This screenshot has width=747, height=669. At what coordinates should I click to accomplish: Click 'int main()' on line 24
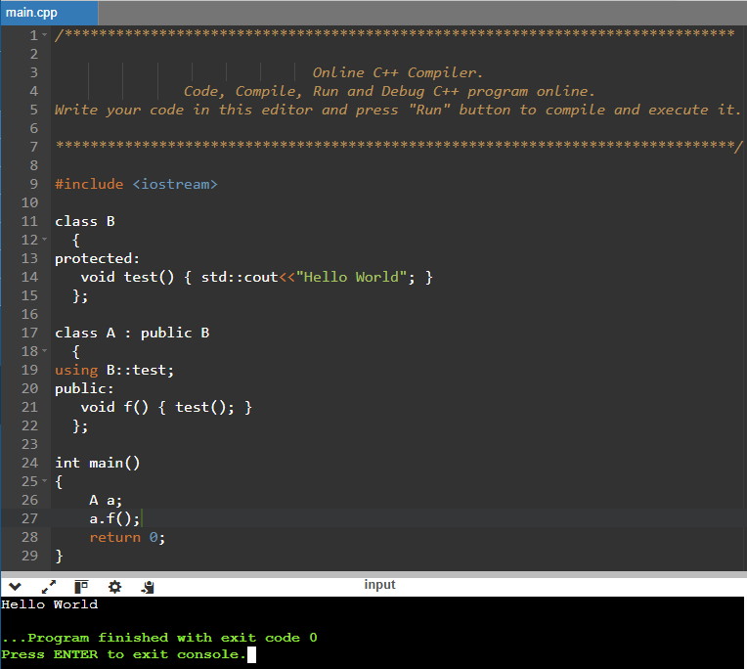pos(97,463)
